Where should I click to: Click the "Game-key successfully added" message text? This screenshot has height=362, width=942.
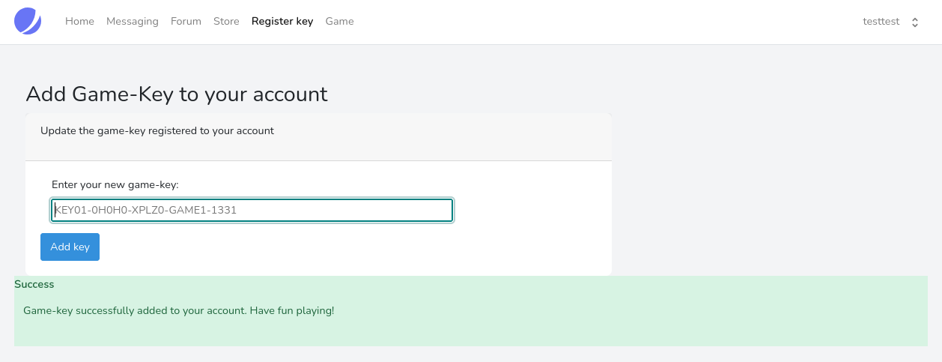178,310
